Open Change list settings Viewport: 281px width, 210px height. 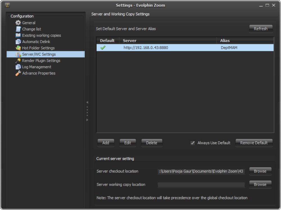[31, 29]
